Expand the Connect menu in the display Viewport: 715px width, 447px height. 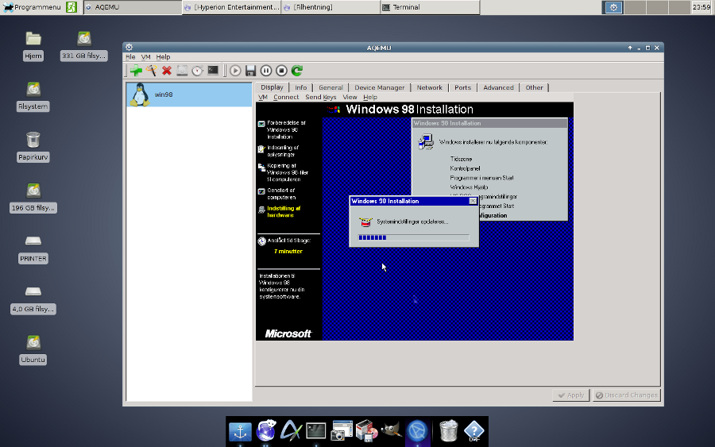coord(286,97)
